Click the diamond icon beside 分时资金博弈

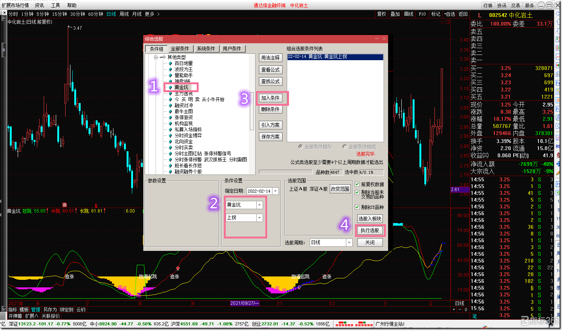click(x=170, y=135)
